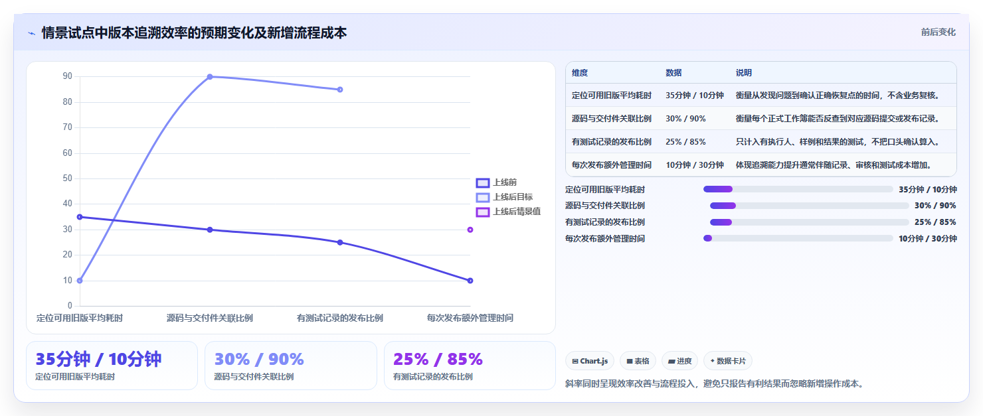983x416 pixels.
Task: Click the 上线前 point at 25
Action: (x=340, y=242)
